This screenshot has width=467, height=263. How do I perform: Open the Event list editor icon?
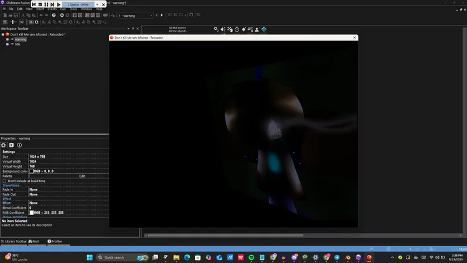tap(93, 15)
